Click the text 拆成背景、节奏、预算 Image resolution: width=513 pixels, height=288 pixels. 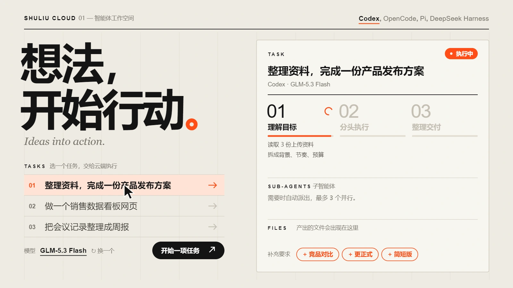(296, 155)
